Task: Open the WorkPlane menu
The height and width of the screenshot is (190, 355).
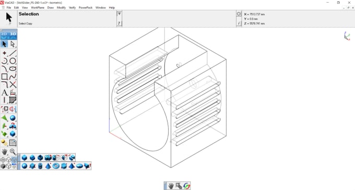Action: point(38,8)
